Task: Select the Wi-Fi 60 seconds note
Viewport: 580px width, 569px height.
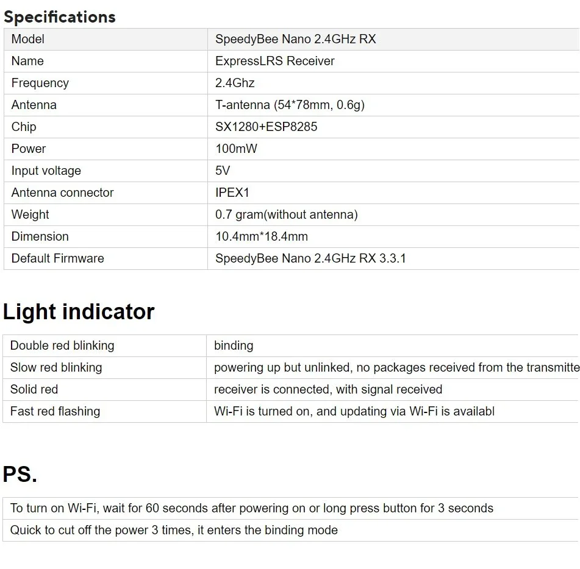Action: pyautogui.click(x=290, y=509)
